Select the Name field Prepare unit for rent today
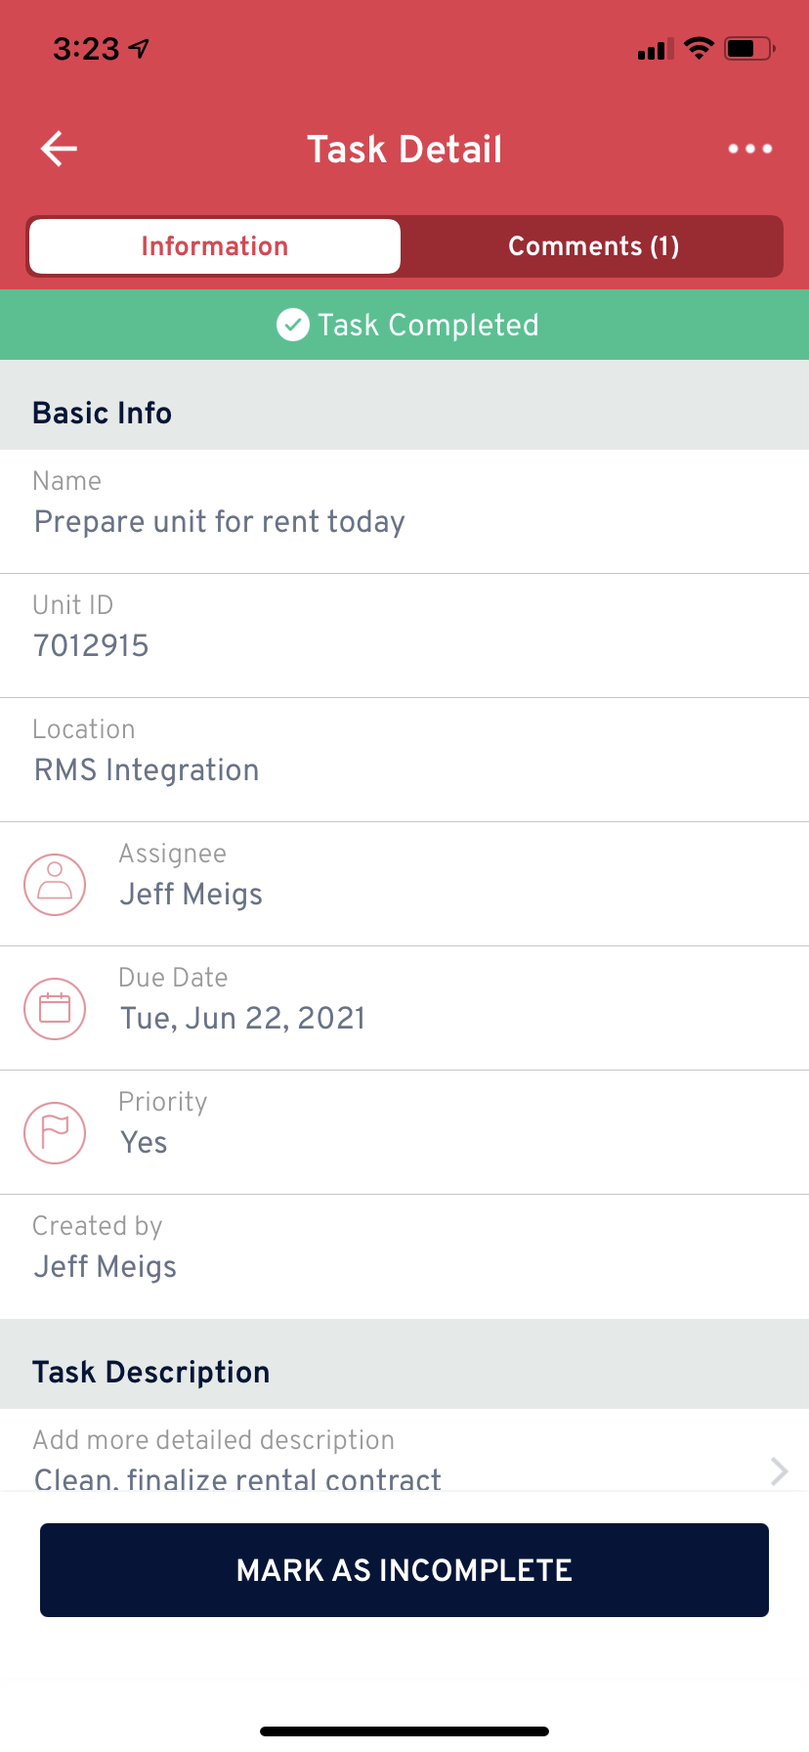The width and height of the screenshot is (809, 1752). point(404,511)
